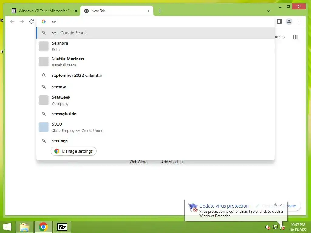Choose the semaglutide suggestion
Viewport: 311px width, 233px height.
(156, 114)
